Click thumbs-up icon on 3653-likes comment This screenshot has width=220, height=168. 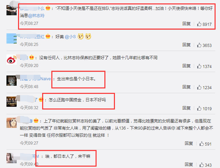click(x=199, y=45)
